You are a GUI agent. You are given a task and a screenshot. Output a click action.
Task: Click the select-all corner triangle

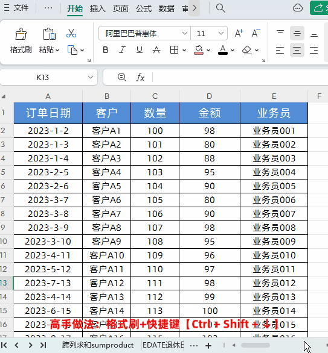(4, 97)
